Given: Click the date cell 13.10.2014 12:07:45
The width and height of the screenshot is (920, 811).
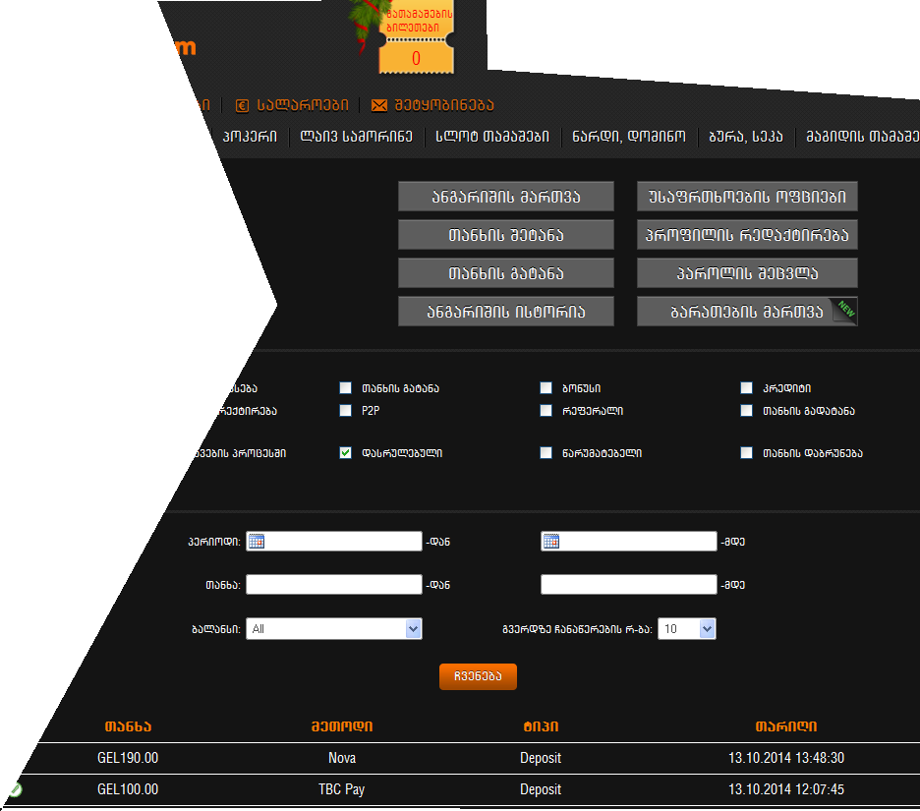Looking at the screenshot, I should pos(786,789).
